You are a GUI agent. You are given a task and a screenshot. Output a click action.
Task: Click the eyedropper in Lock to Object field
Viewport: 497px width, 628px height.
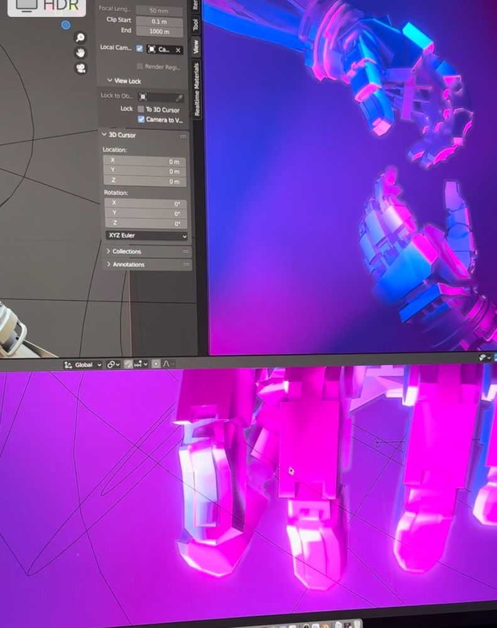click(179, 98)
